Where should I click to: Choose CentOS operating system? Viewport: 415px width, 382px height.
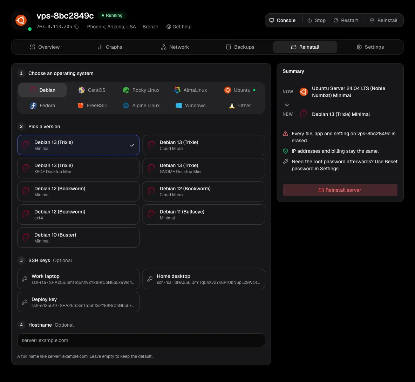pos(92,90)
